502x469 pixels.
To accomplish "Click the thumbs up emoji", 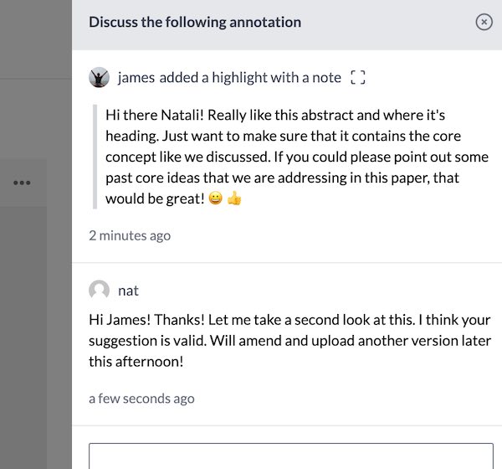I will pyautogui.click(x=234, y=198).
